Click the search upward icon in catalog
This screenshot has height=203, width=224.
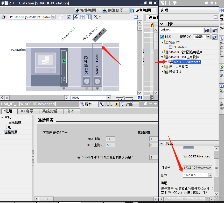pyautogui.click(x=215, y=30)
